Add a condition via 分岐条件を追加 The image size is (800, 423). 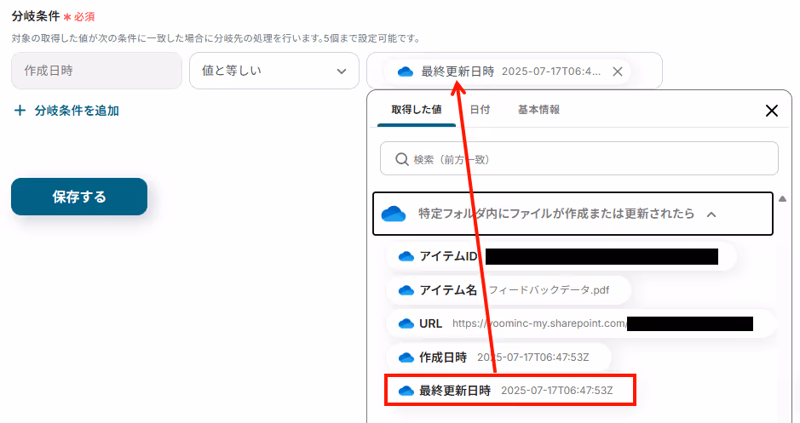pos(66,111)
